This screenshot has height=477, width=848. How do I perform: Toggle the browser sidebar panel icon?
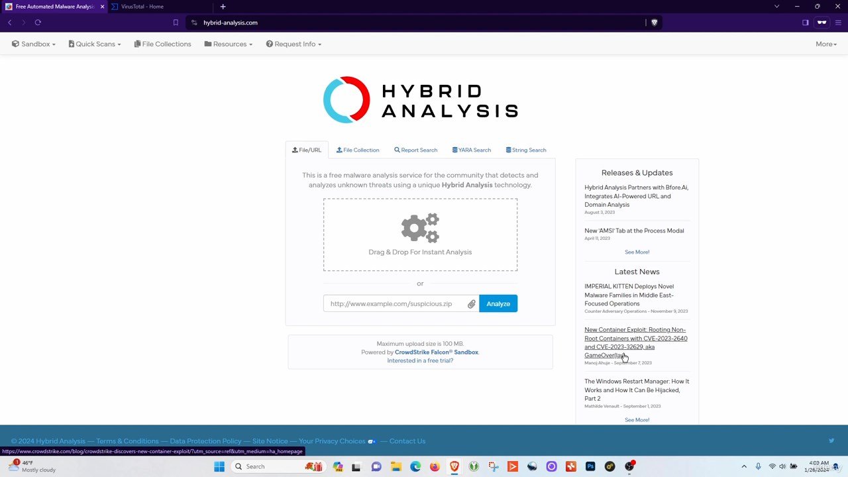point(806,23)
